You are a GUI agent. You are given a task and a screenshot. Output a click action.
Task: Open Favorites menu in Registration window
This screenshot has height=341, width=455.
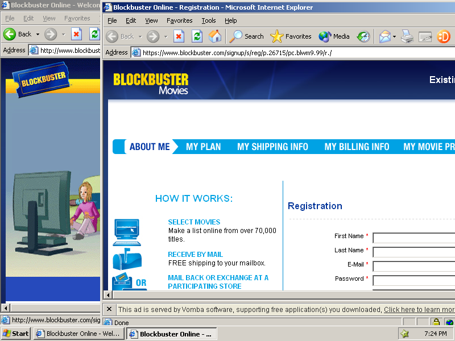(x=179, y=20)
